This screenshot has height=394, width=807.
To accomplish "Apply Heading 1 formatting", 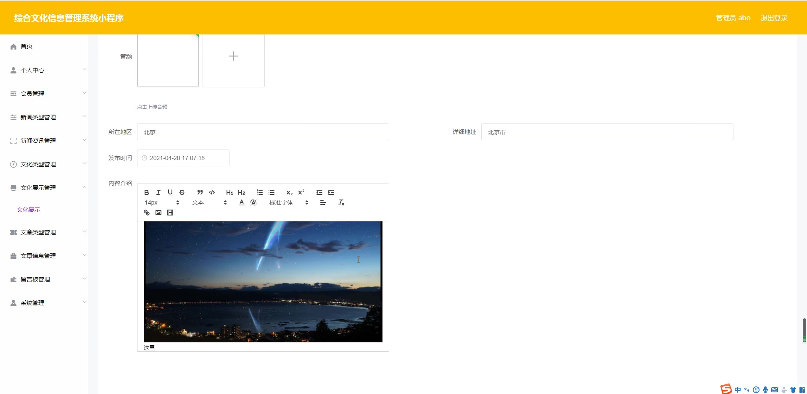I will pos(229,192).
